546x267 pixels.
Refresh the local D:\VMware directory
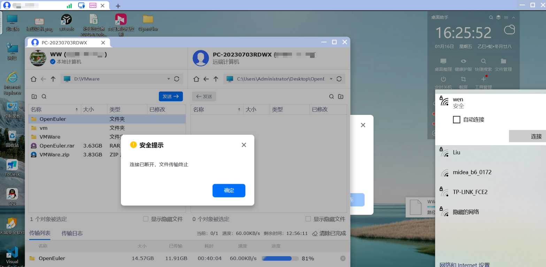tap(177, 79)
